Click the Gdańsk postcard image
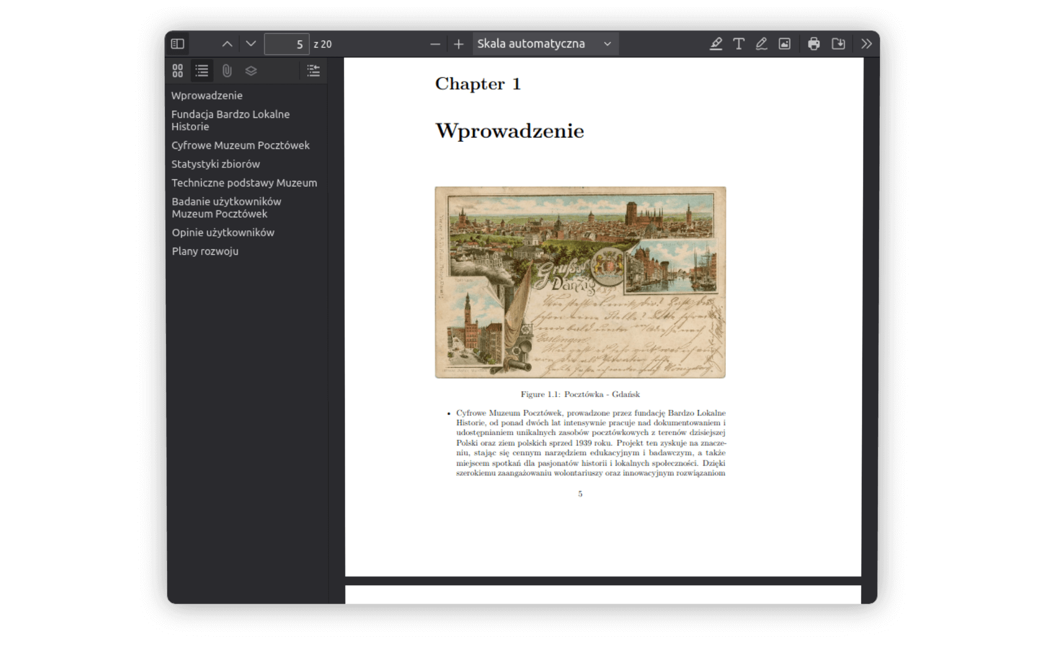This screenshot has height=652, width=1044. click(580, 283)
